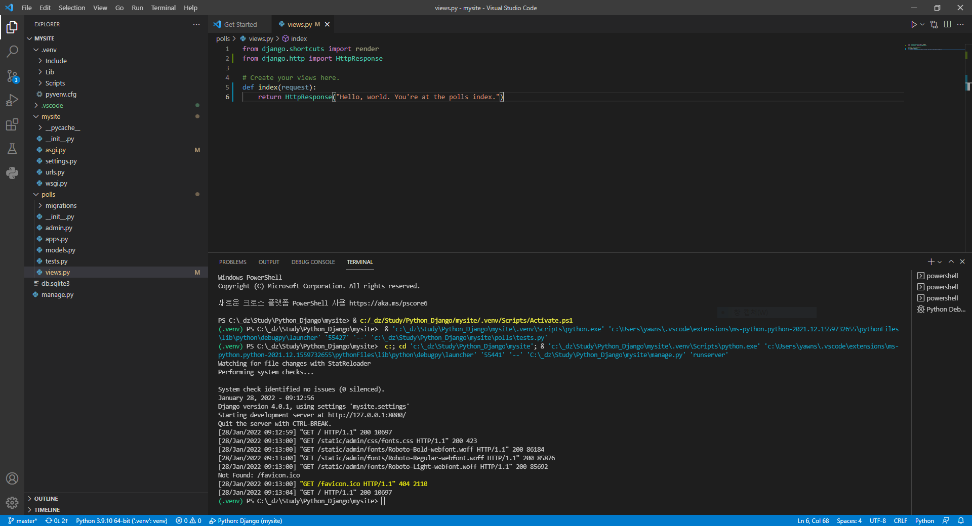Switch to the DEBUG CONSOLE tab
Viewport: 972px width, 526px height.
pos(313,262)
